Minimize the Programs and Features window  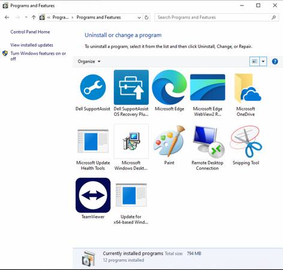[242, 5]
